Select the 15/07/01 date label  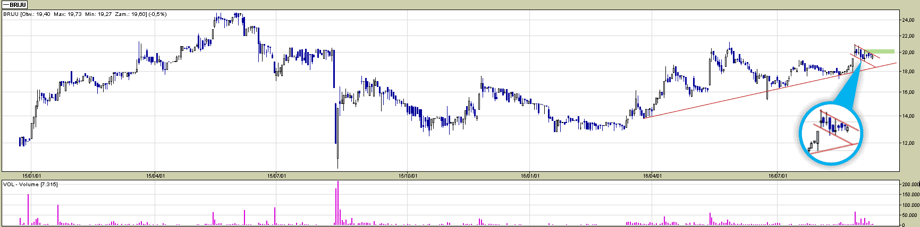pos(277,176)
